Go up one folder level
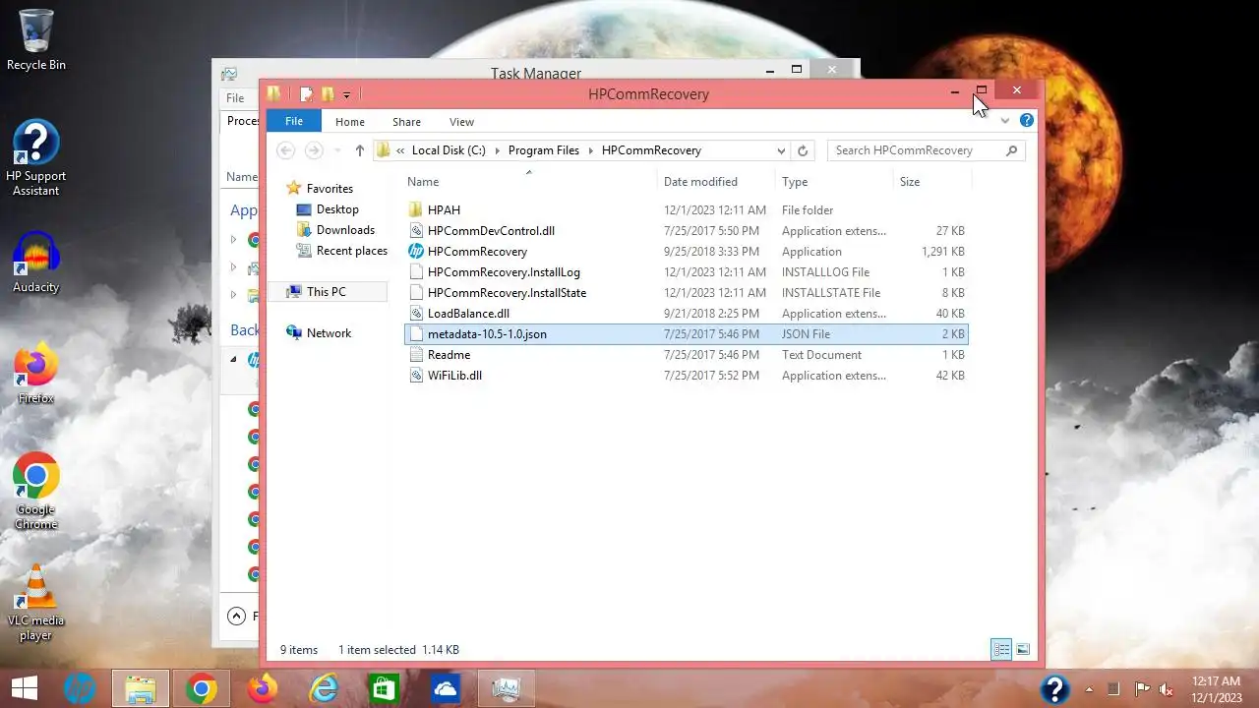Viewport: 1259px width, 708px height. click(360, 150)
